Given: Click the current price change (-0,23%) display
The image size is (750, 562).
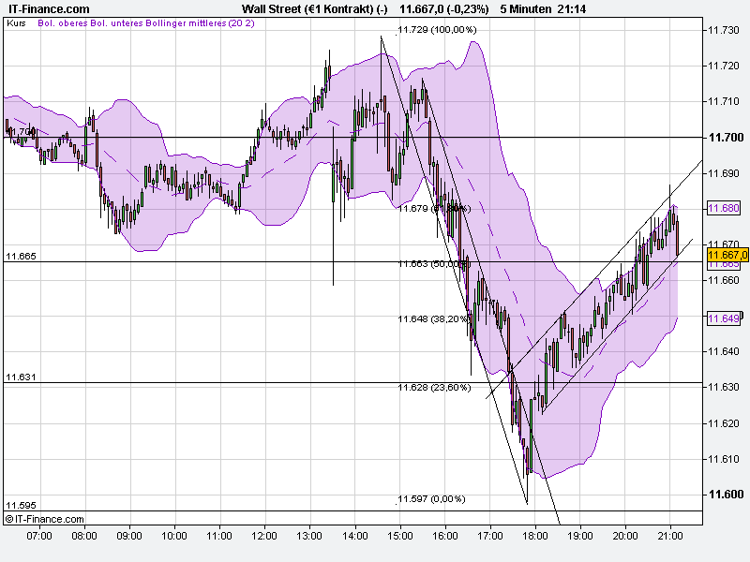Looking at the screenshot, I should pyautogui.click(x=467, y=8).
